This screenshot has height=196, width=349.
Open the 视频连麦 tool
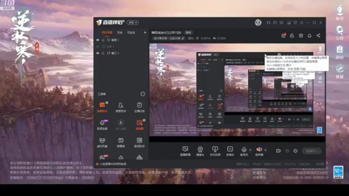[x=102, y=125]
